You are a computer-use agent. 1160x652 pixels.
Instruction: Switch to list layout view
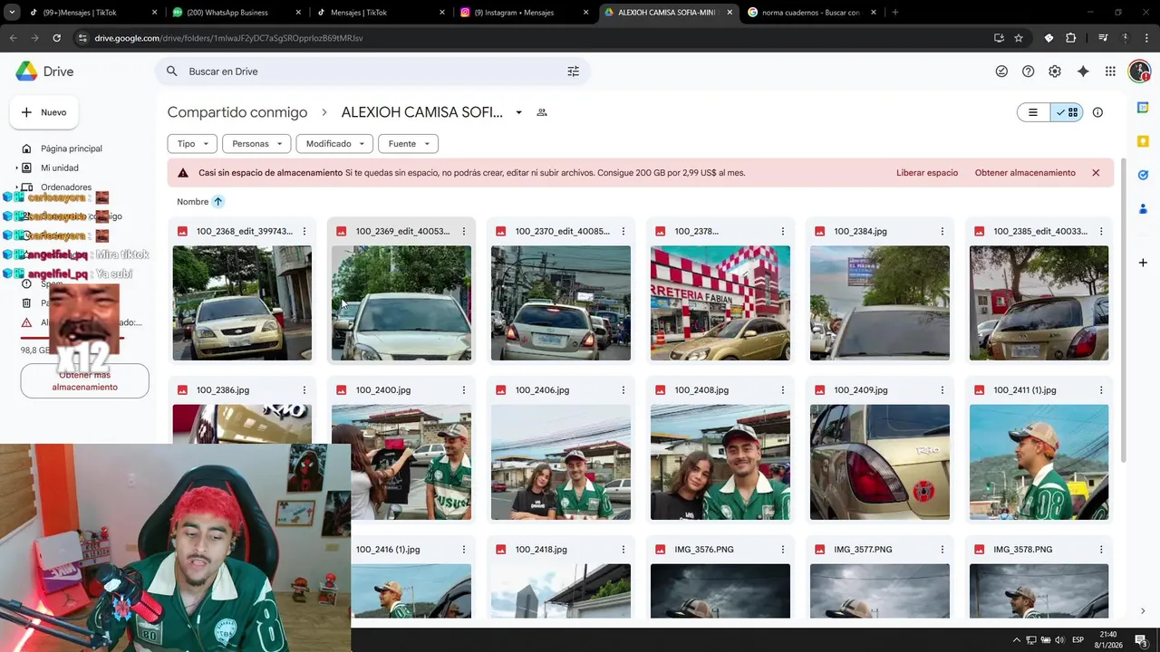point(1032,112)
